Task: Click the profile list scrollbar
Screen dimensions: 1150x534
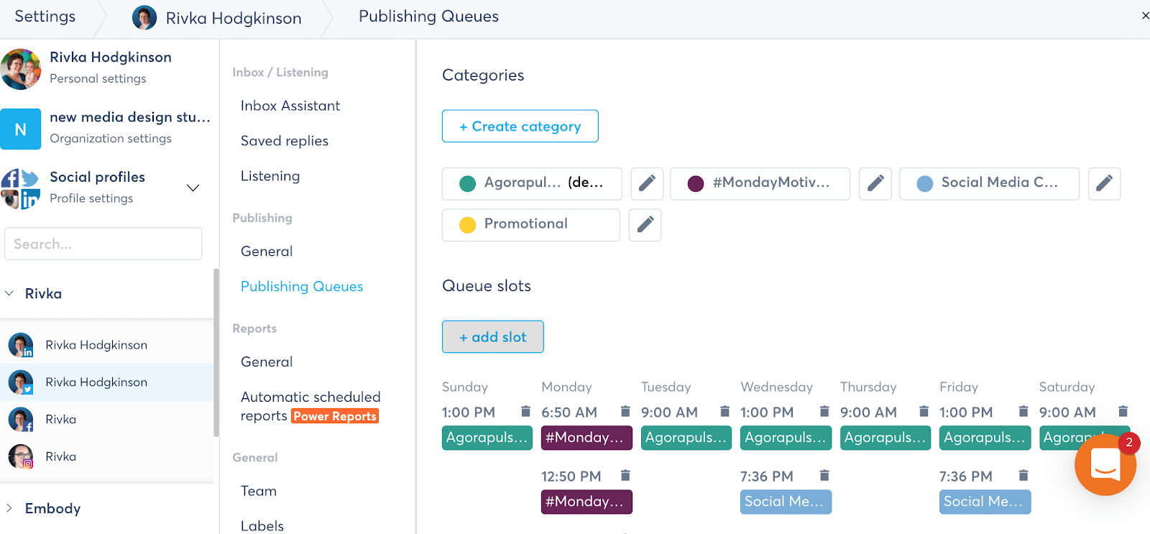Action: pos(216,352)
